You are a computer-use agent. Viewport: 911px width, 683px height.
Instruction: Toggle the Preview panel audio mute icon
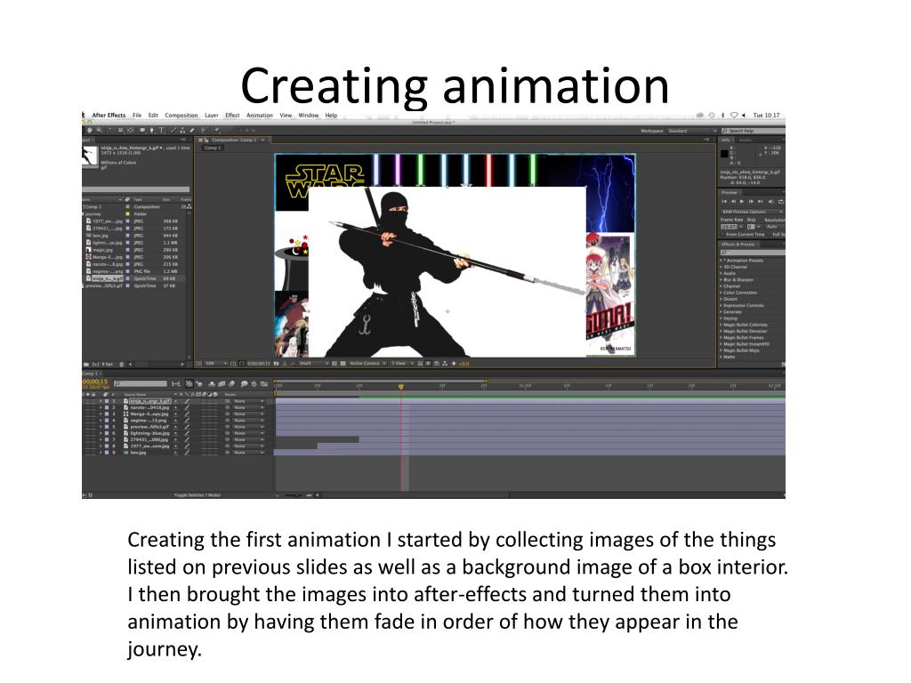(x=771, y=202)
